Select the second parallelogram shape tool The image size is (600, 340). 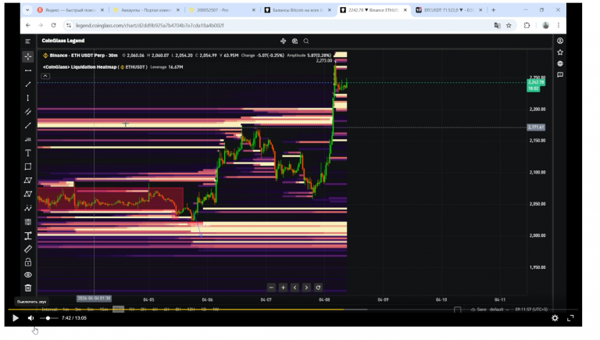(x=28, y=194)
